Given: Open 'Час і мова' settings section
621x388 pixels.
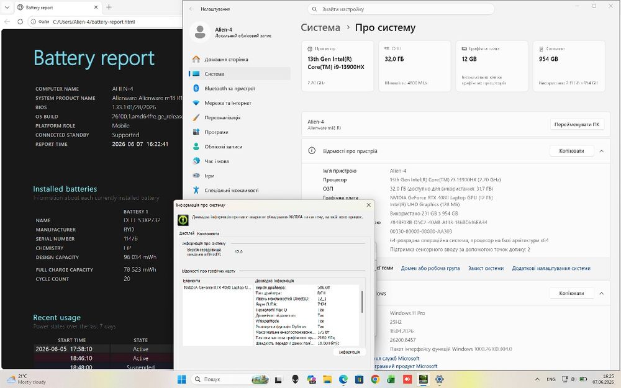Looking at the screenshot, I should click(x=240, y=161).
